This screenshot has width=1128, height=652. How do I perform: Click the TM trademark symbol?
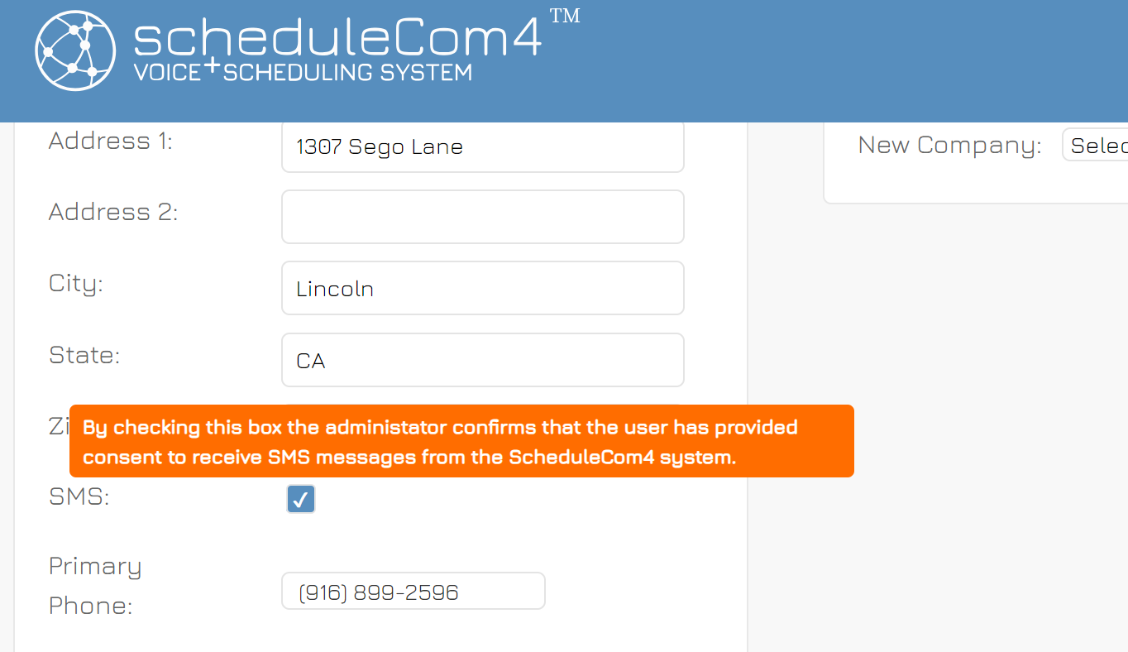(x=565, y=16)
